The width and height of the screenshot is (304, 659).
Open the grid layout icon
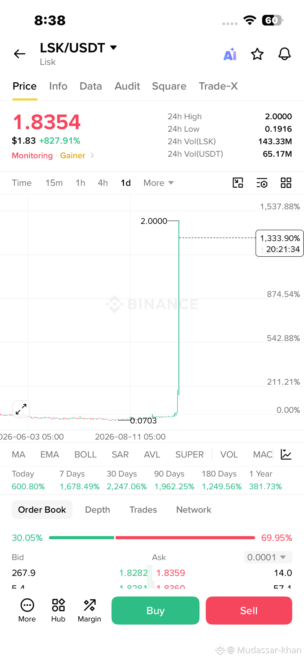point(286,183)
